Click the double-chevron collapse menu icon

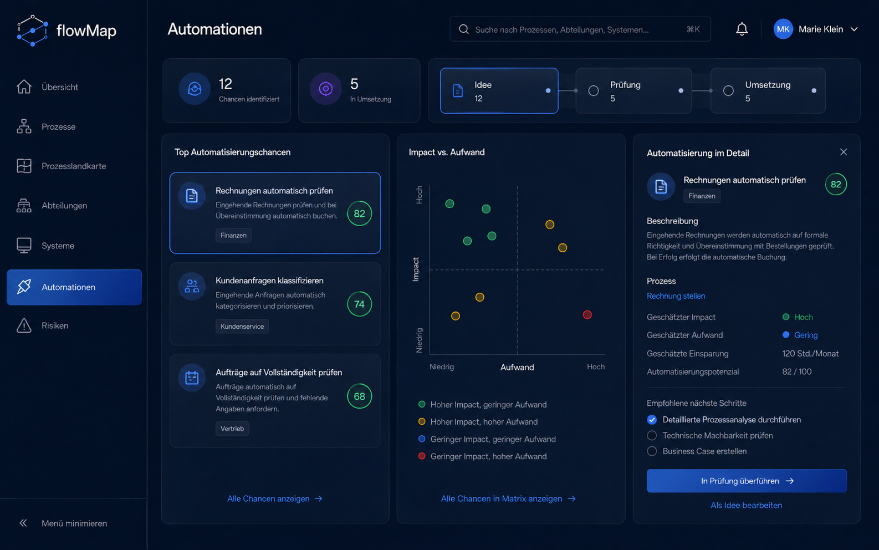(x=23, y=523)
